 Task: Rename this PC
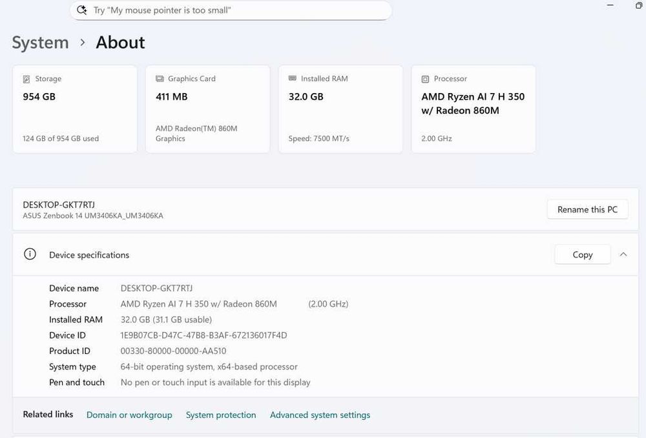tap(587, 209)
